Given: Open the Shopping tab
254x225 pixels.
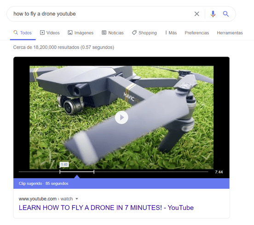Looking at the screenshot, I should (144, 33).
